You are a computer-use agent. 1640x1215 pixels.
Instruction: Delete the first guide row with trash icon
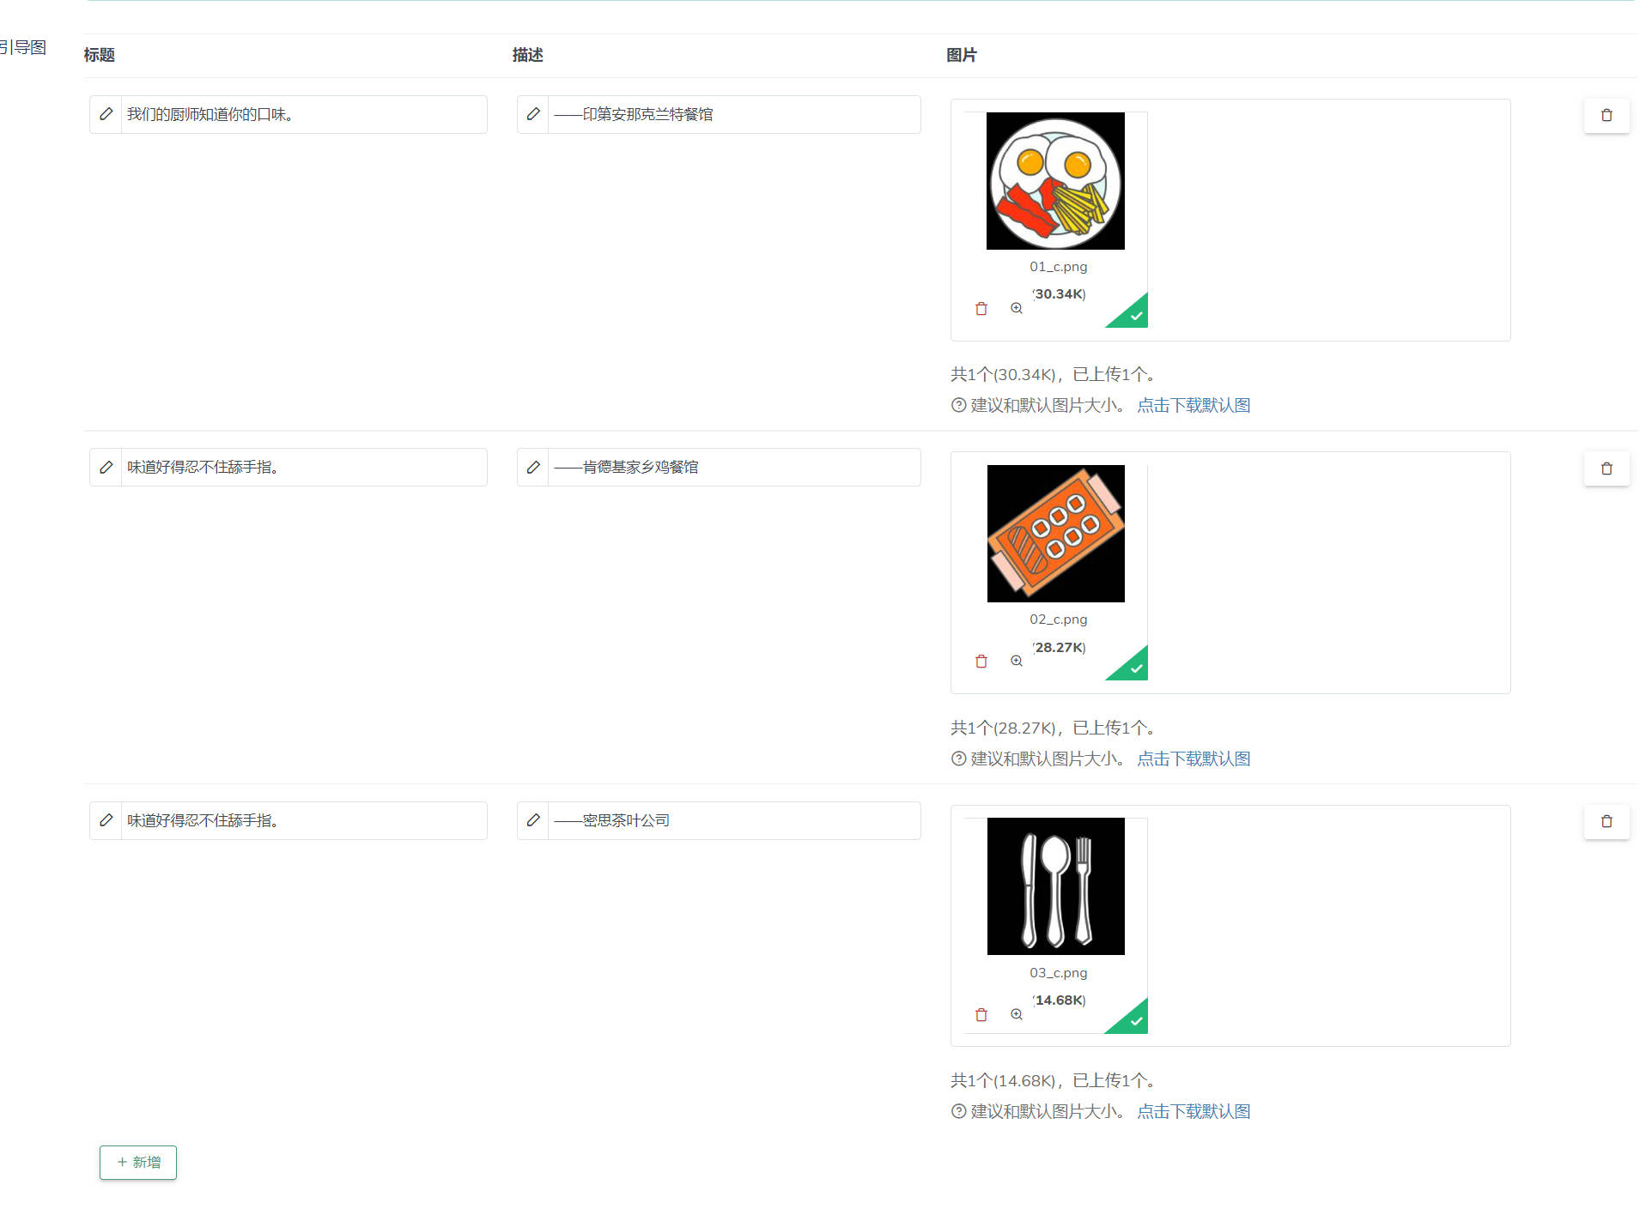1607,115
